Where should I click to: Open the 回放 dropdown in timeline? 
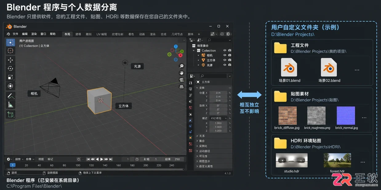[x=19, y=159]
